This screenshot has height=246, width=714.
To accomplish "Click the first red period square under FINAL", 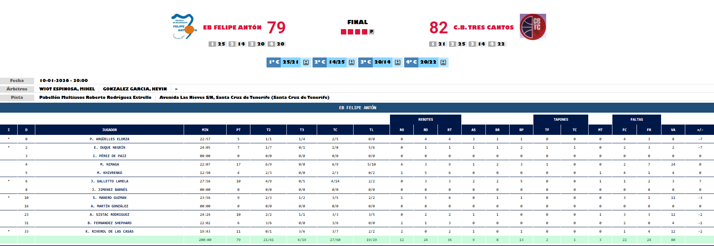I will (x=344, y=32).
